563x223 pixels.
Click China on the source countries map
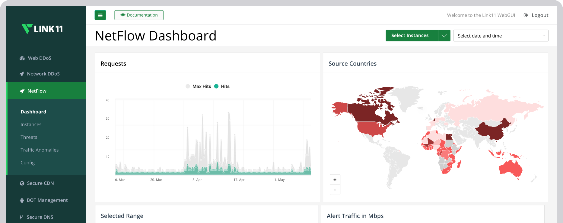[x=493, y=131]
